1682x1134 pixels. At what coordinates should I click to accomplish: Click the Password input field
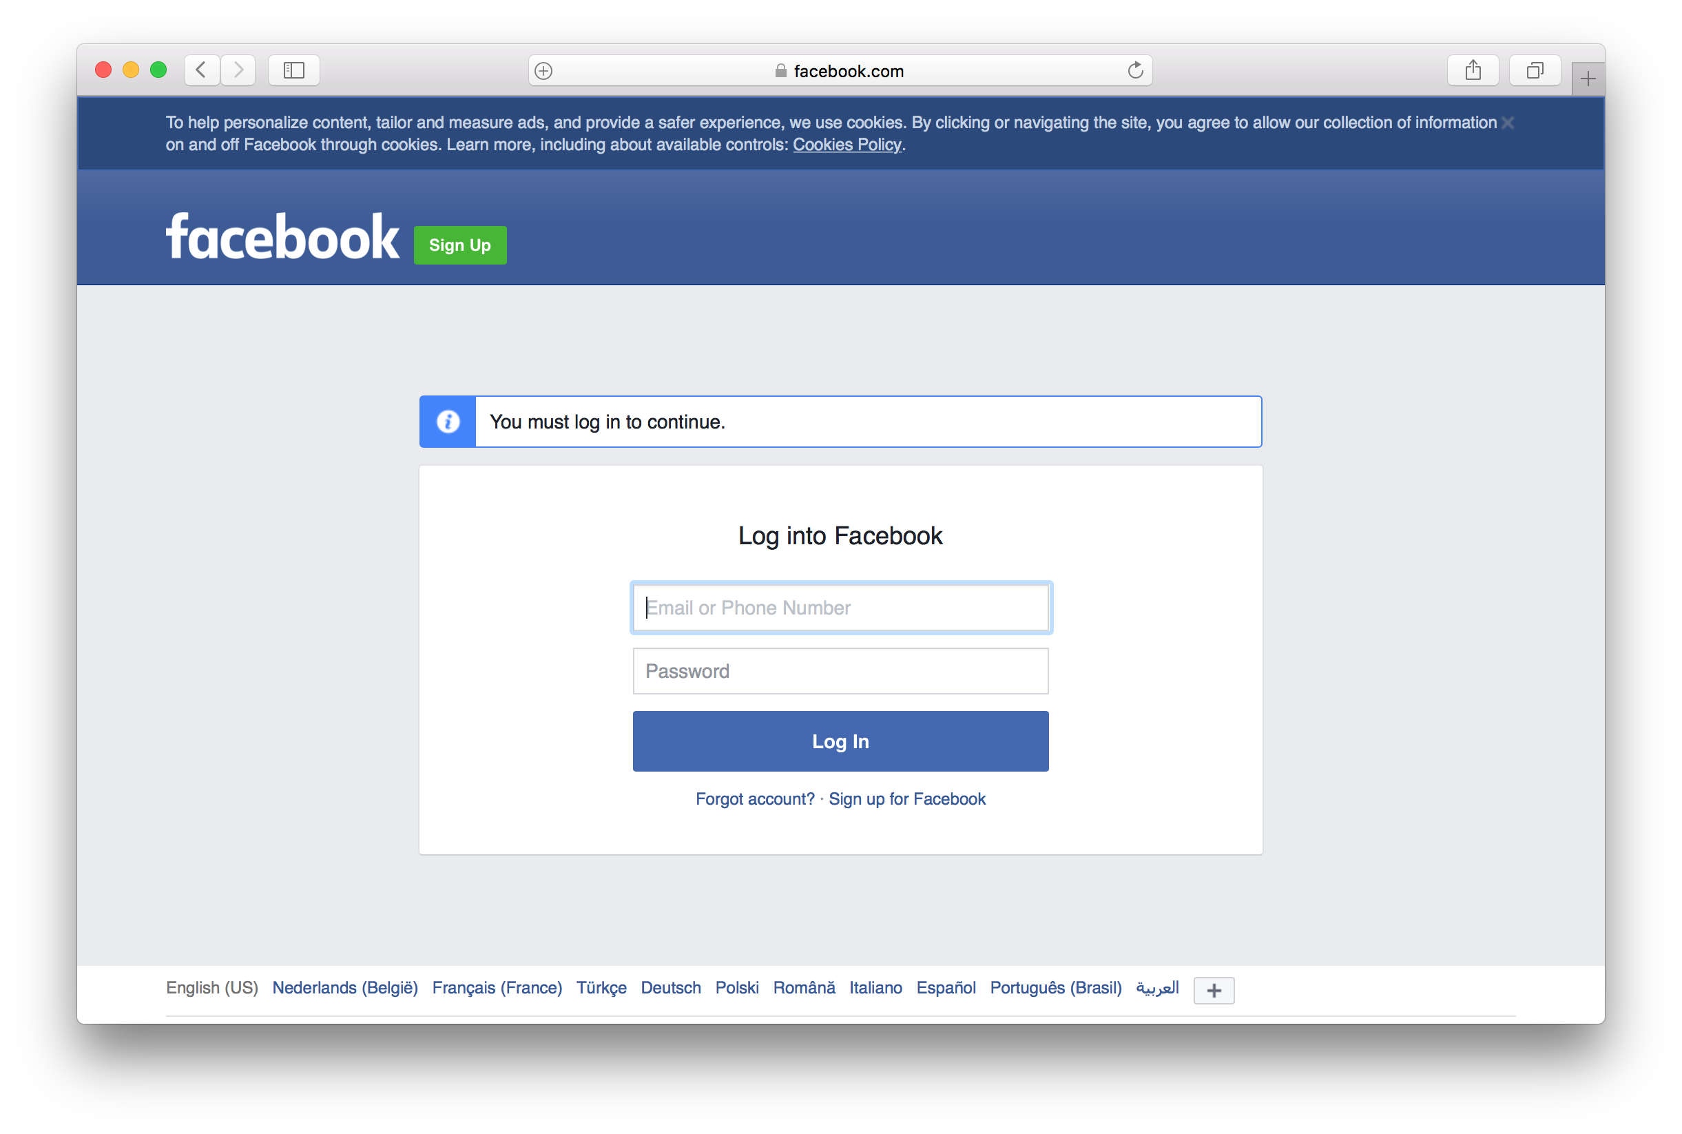[841, 671]
